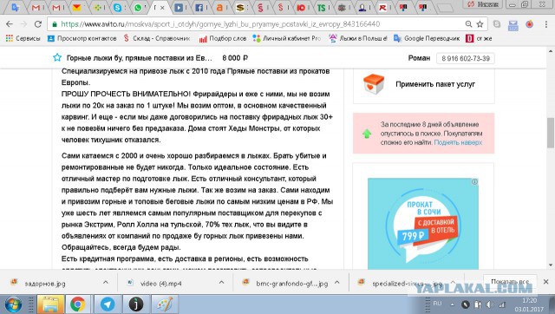Click the orange gift box services icon

point(374,84)
